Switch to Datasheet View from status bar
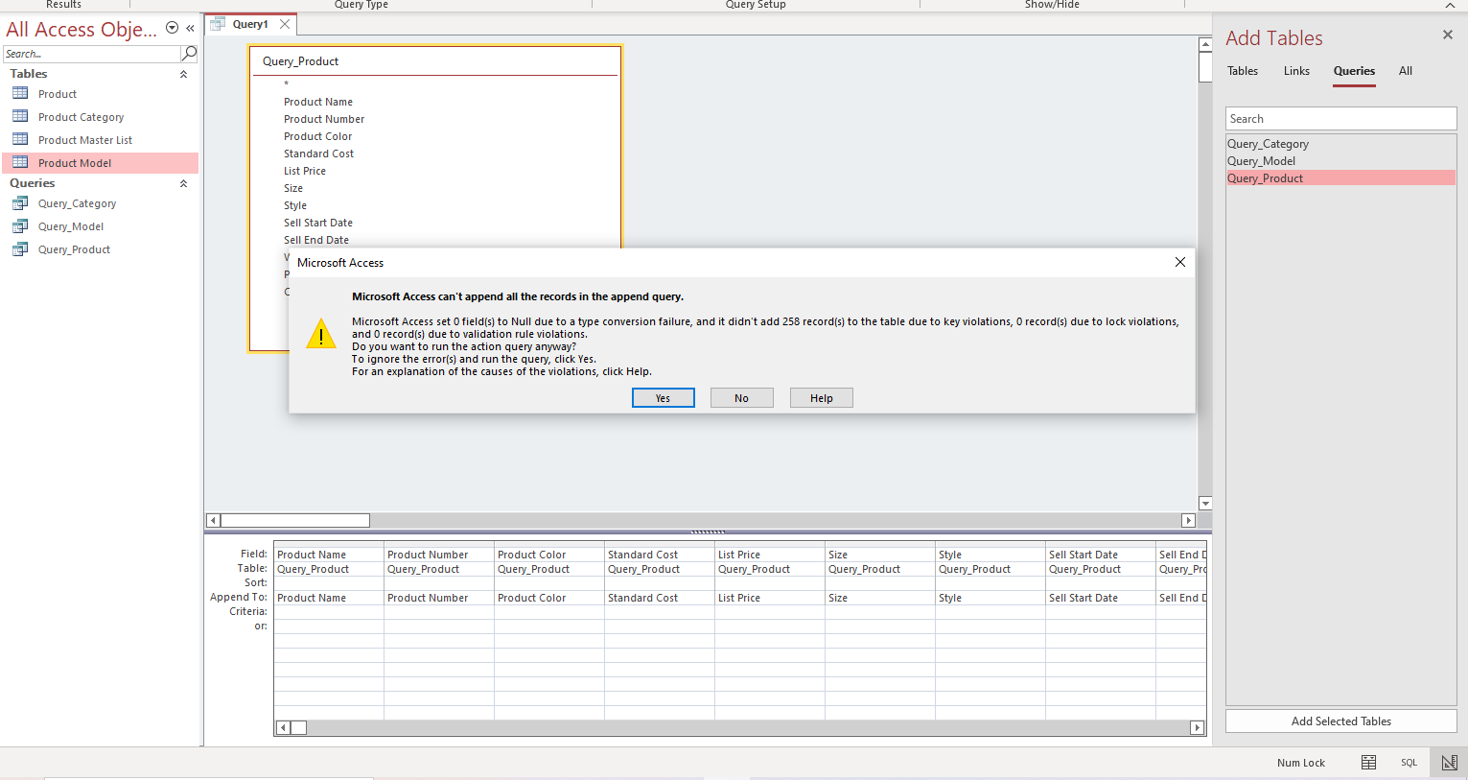The width and height of the screenshot is (1468, 780). 1368,762
